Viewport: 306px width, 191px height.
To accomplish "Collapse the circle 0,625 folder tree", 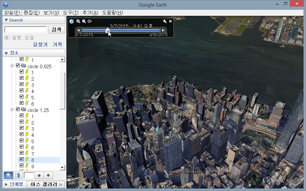I will [x=12, y=66].
